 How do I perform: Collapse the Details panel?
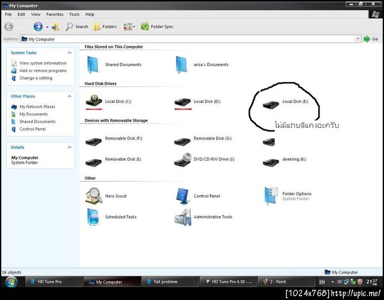70,147
